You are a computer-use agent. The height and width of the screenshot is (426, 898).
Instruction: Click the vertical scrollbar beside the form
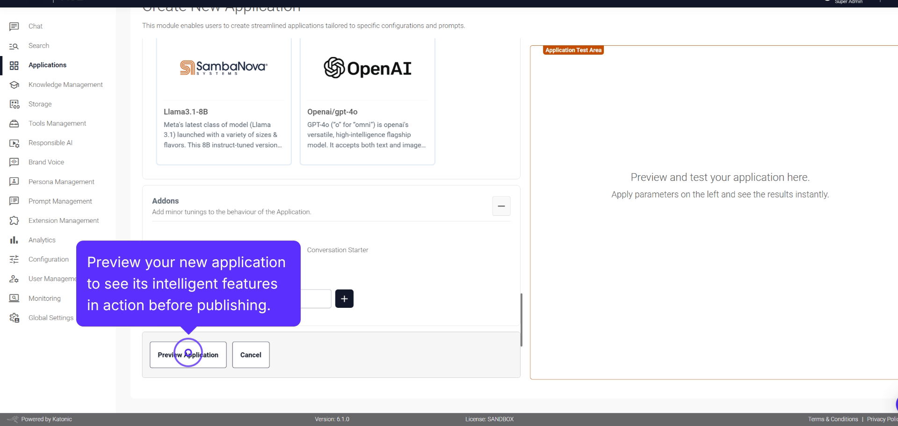pyautogui.click(x=522, y=318)
